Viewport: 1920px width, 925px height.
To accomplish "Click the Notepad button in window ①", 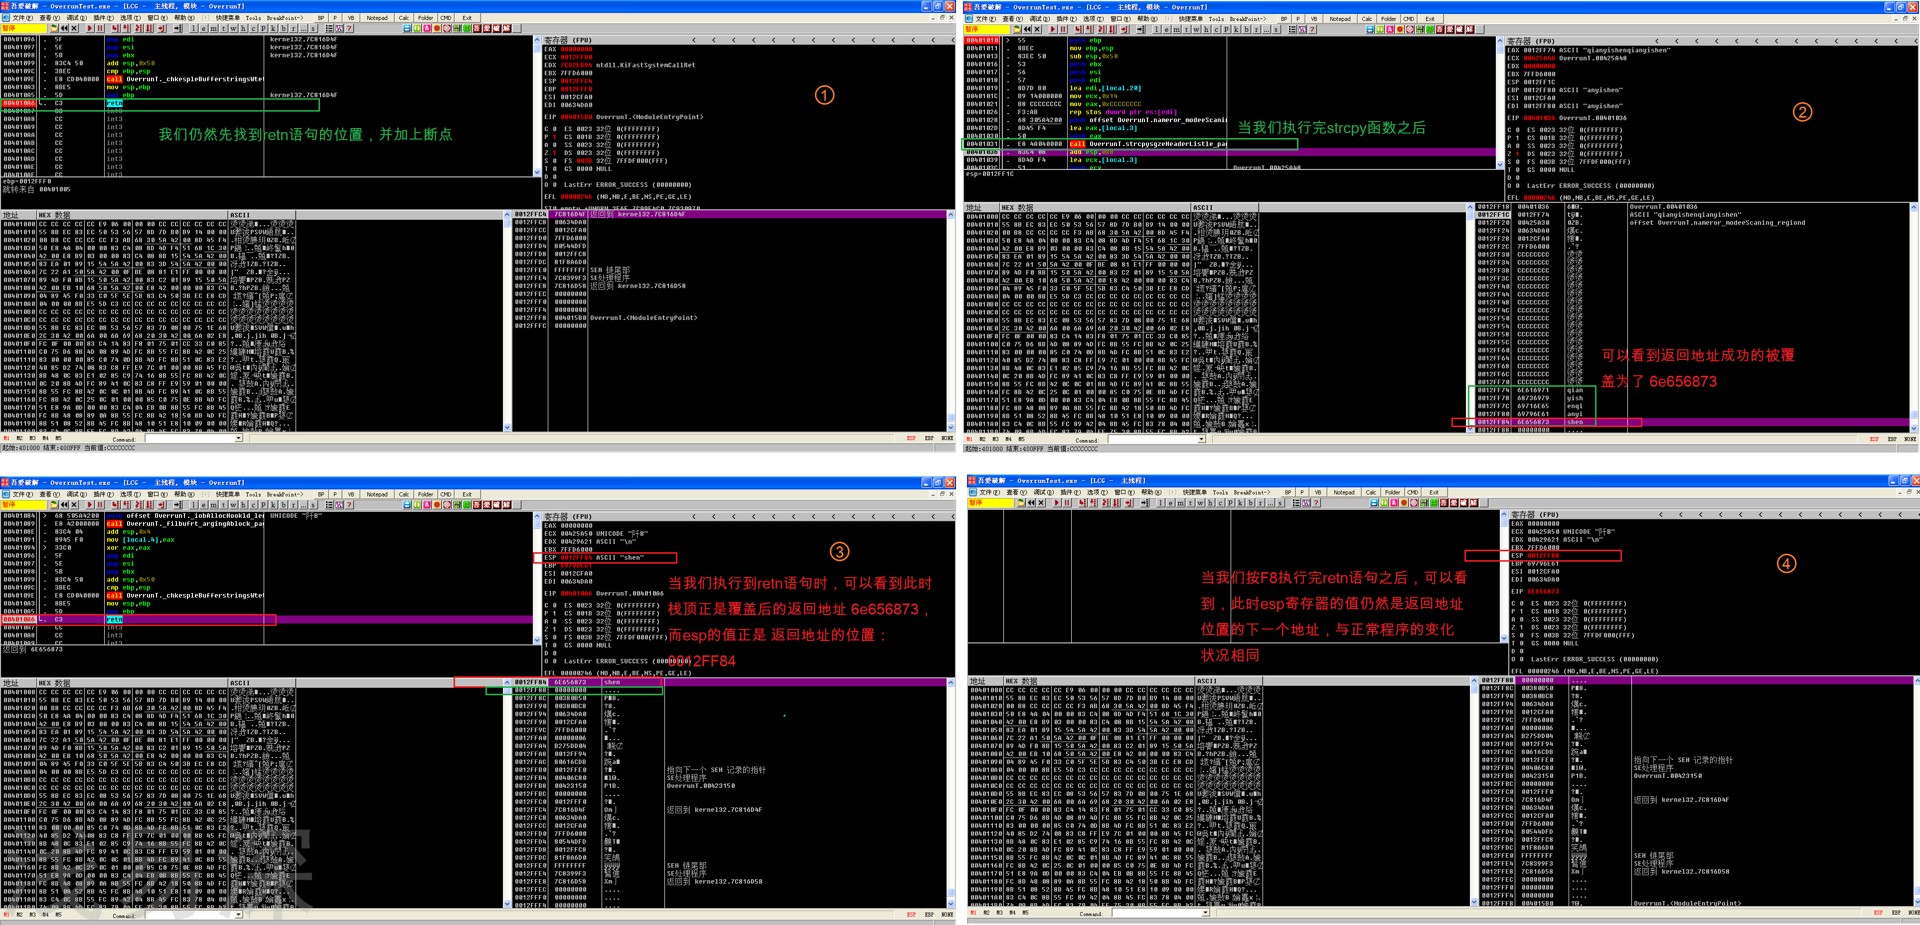I will click(x=377, y=18).
